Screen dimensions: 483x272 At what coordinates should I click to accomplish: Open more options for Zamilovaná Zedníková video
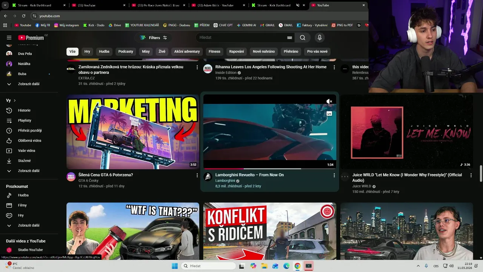pyautogui.click(x=197, y=67)
